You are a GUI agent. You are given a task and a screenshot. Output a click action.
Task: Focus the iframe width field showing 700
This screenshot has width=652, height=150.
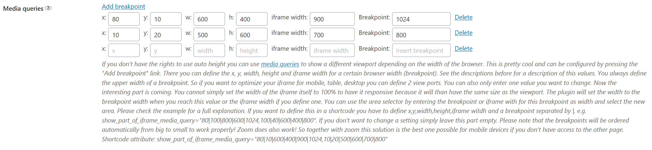(332, 34)
